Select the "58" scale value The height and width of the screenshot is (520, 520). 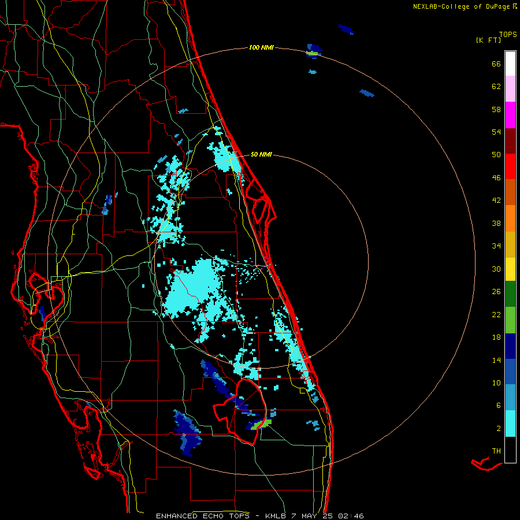[x=496, y=109]
